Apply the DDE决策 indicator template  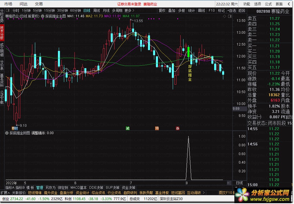(x=96, y=188)
